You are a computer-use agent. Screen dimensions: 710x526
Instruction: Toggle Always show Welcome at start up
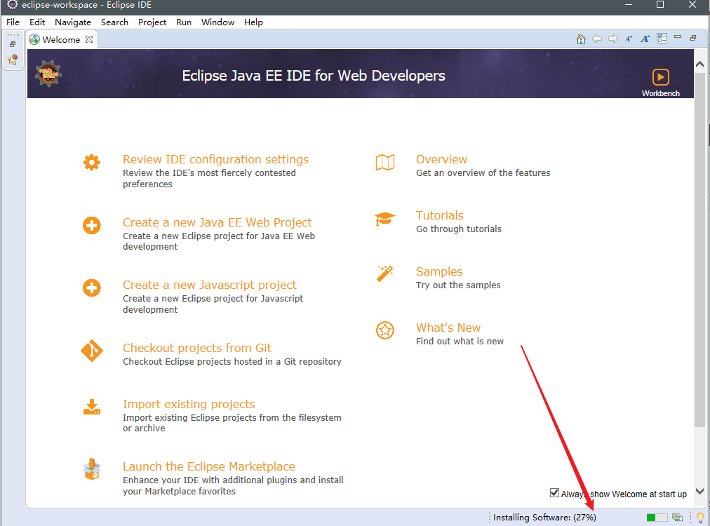tap(554, 493)
